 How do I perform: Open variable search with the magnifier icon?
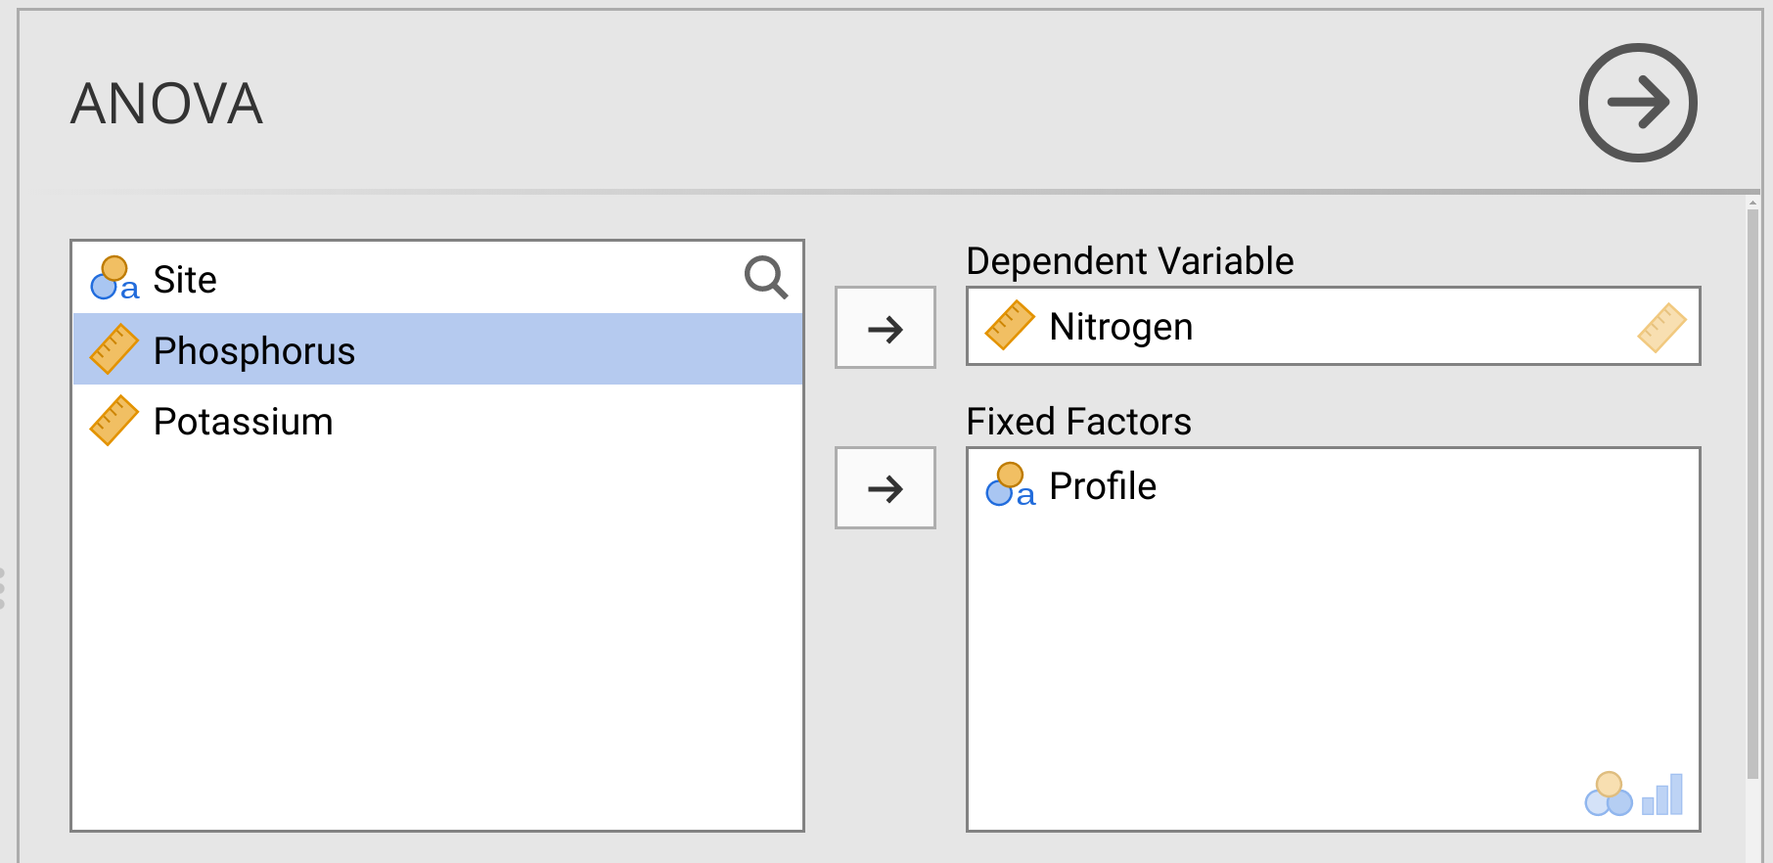[x=765, y=278]
